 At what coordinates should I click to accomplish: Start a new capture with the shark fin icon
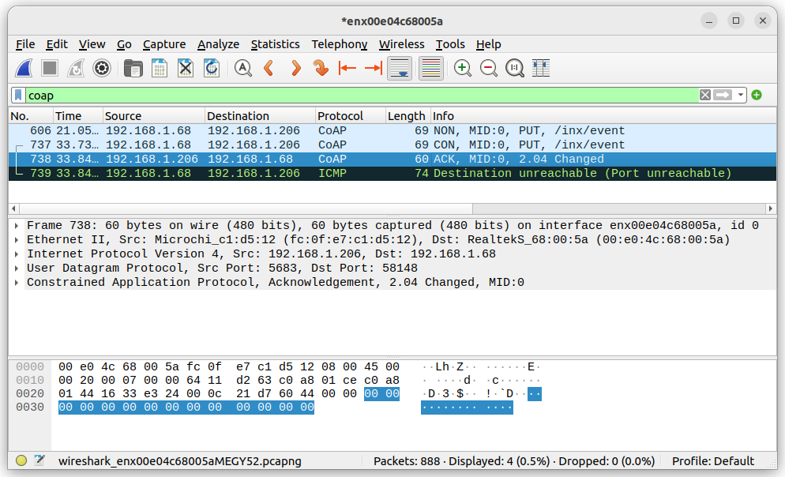coord(24,69)
